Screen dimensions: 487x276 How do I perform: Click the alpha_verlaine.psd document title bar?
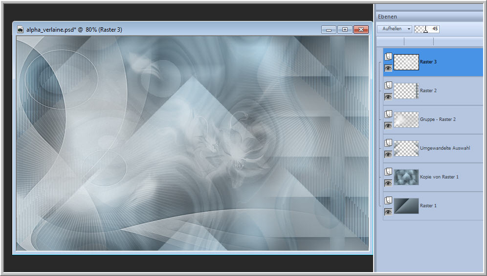click(x=193, y=30)
